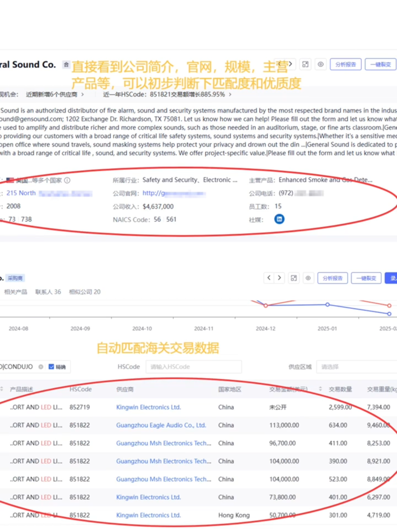Focus the HSCode input field
The height and width of the screenshot is (529, 397).
pos(194,367)
